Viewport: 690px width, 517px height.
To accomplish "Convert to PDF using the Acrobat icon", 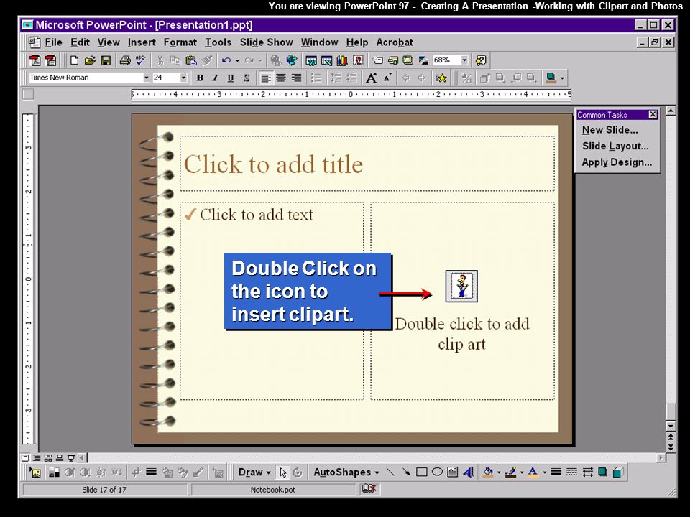I will 34,60.
